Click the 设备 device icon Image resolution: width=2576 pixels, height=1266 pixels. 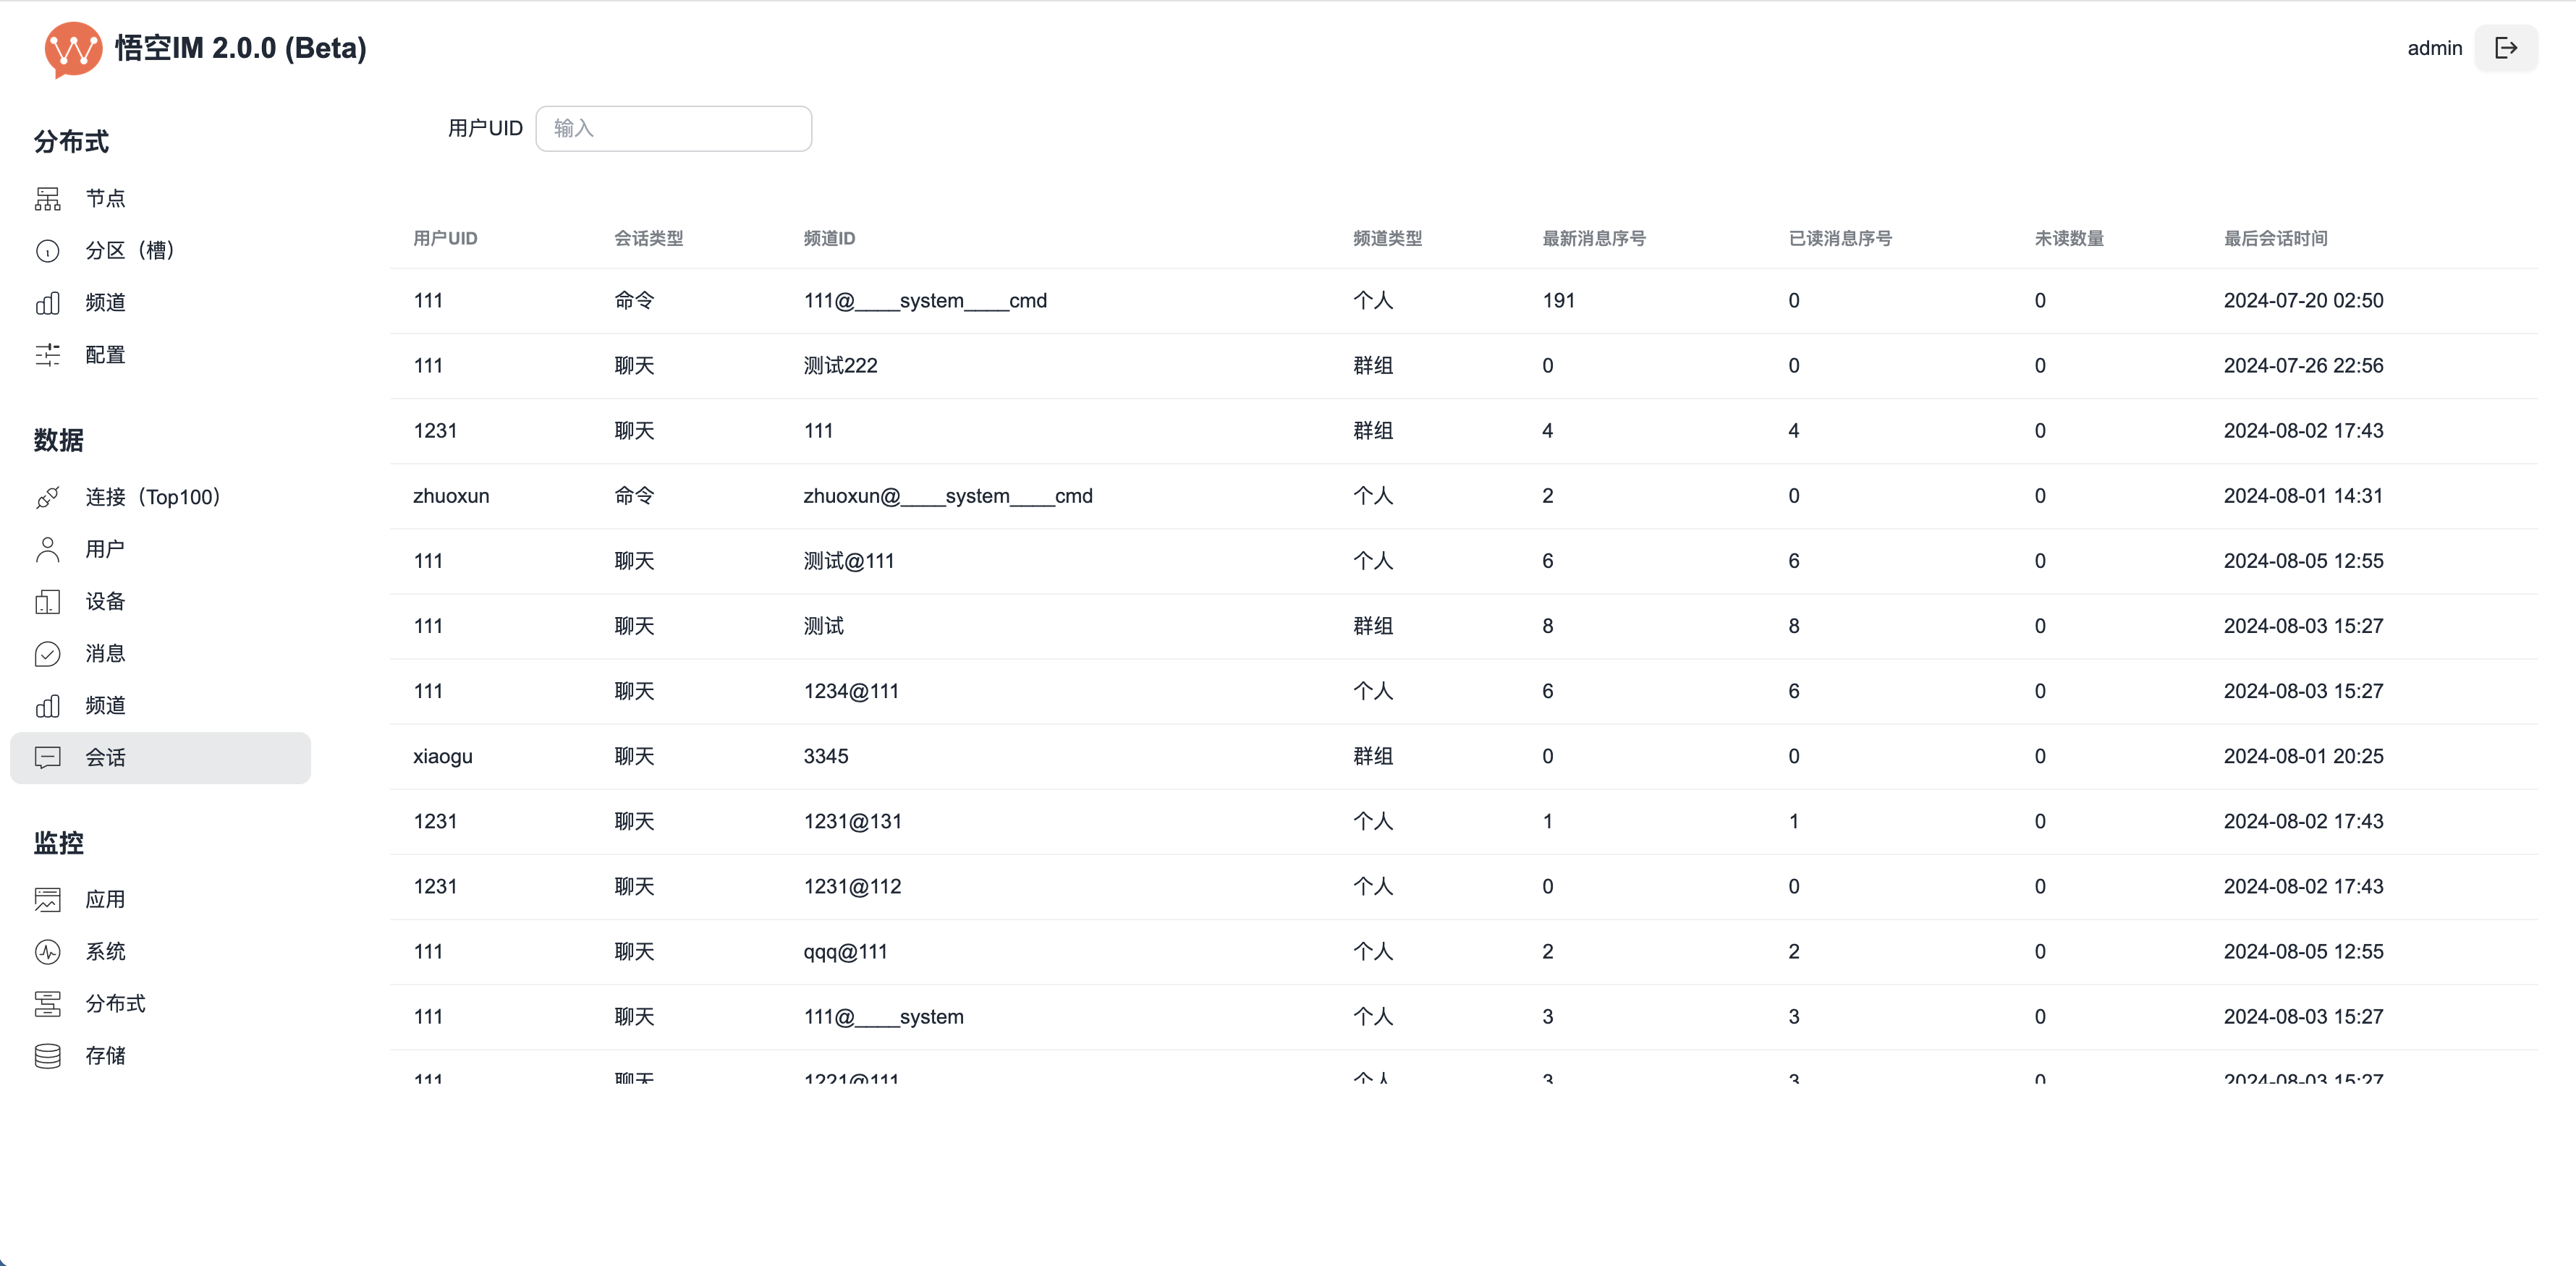tap(48, 601)
